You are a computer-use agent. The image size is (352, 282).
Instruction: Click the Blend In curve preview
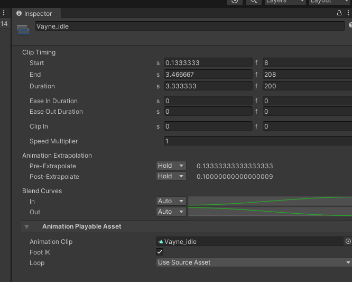[270, 202]
